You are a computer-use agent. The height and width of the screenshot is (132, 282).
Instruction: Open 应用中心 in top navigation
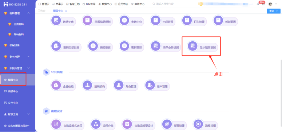point(122,4)
